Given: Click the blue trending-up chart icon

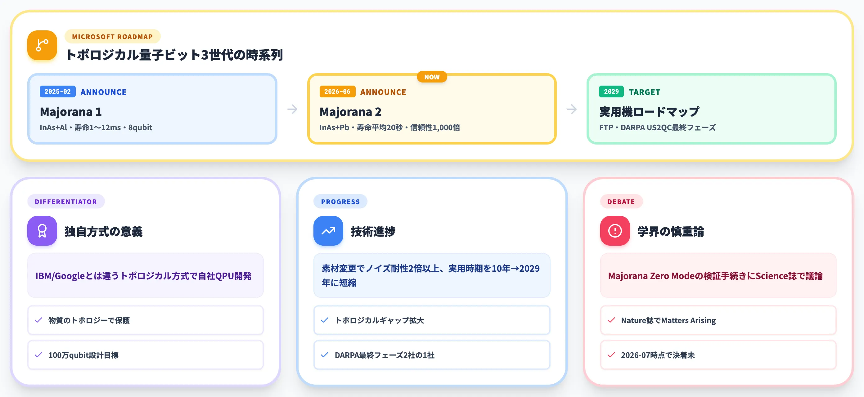Looking at the screenshot, I should pos(328,231).
